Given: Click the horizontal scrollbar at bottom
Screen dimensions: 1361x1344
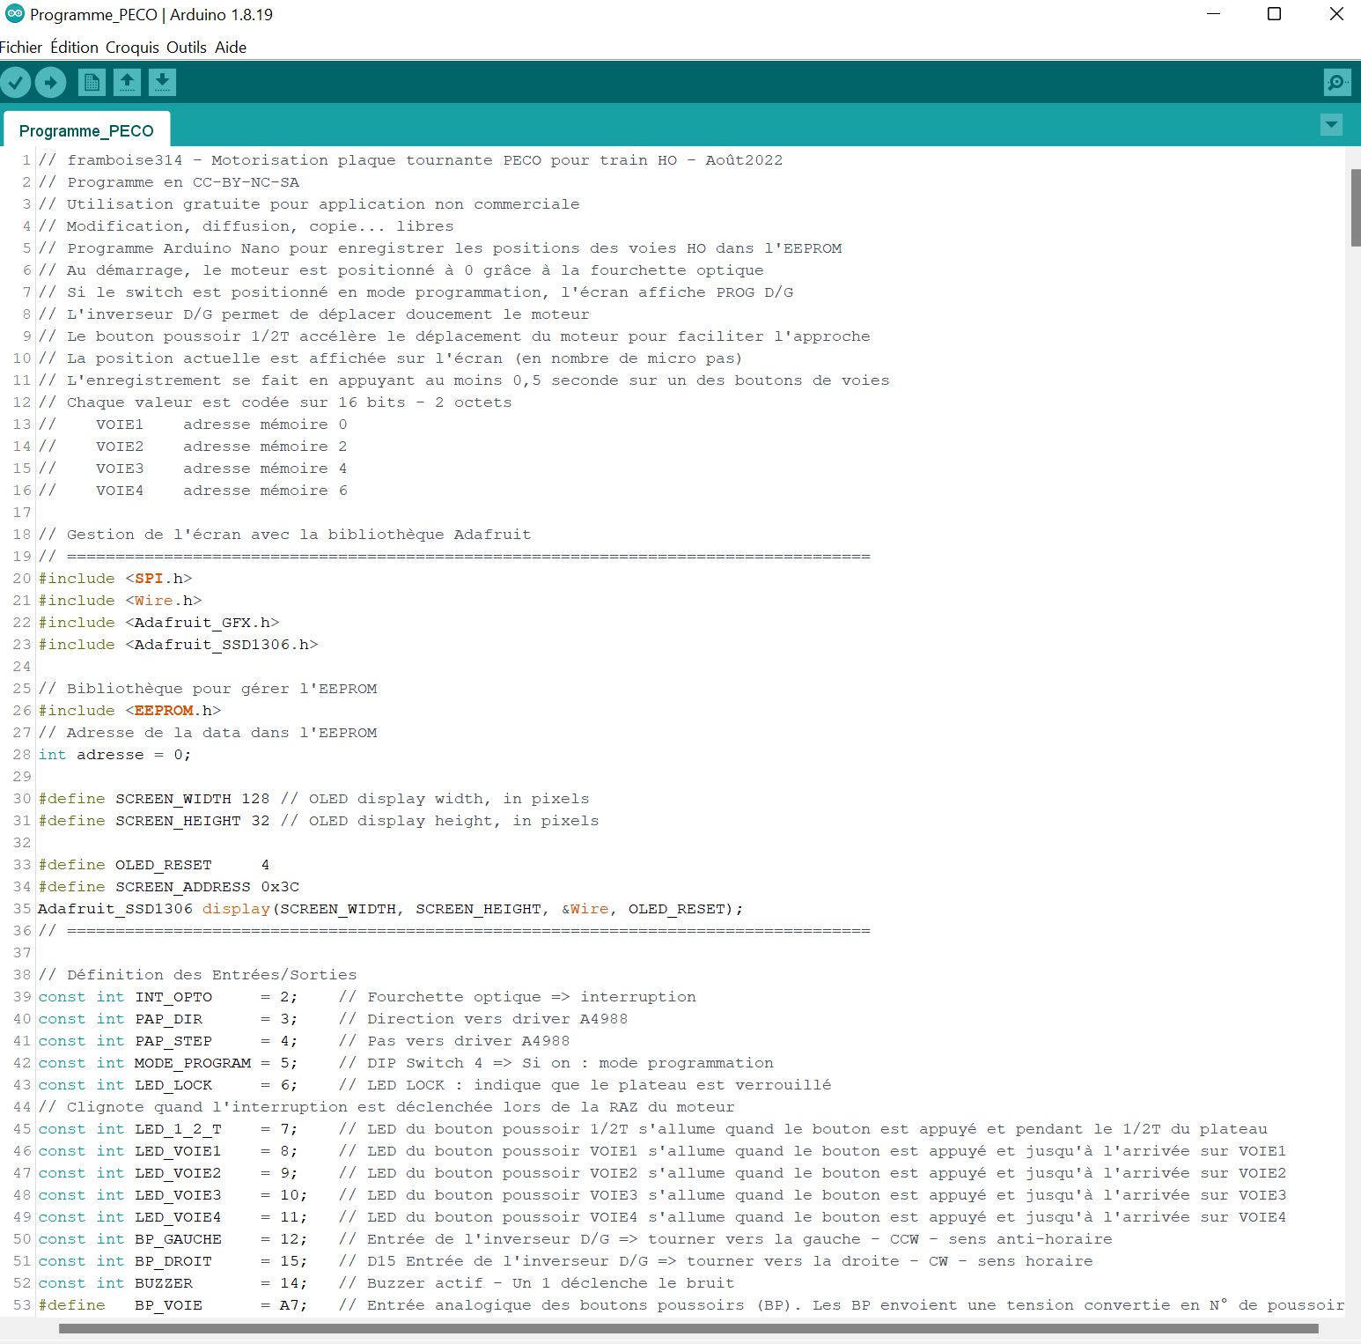Looking at the screenshot, I should (688, 1328).
